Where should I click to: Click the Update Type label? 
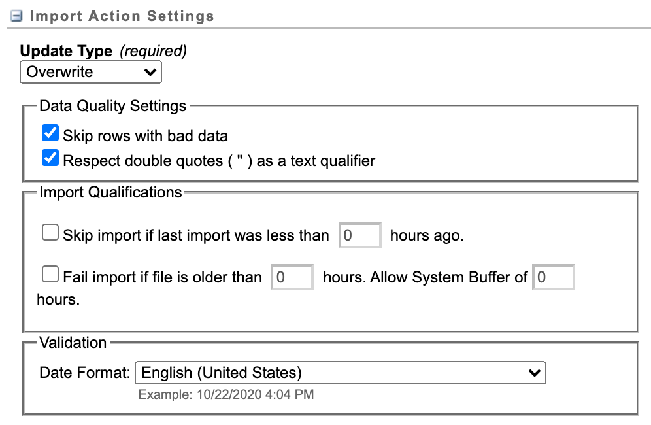[x=67, y=51]
